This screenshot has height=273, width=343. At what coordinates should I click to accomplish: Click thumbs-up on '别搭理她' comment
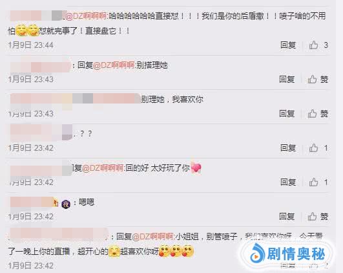pyautogui.click(x=312, y=80)
